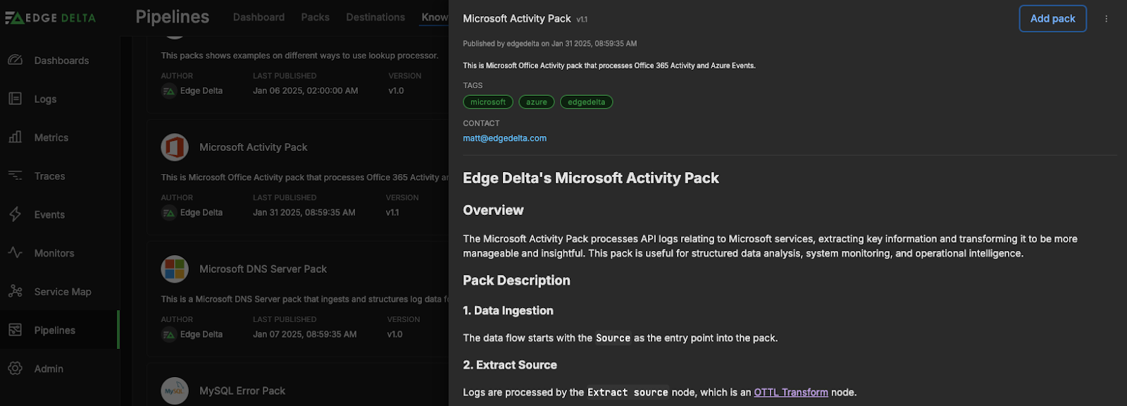The width and height of the screenshot is (1127, 406).
Task: Click the Edge Delta logo
Action: (x=50, y=18)
